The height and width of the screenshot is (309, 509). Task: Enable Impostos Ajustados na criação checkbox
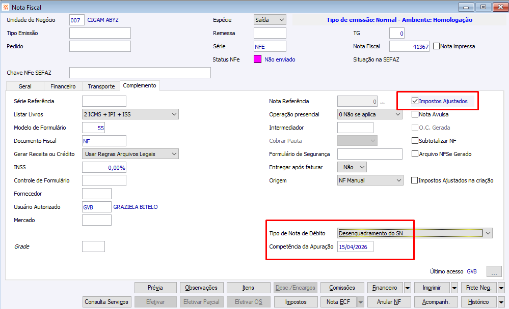point(414,180)
